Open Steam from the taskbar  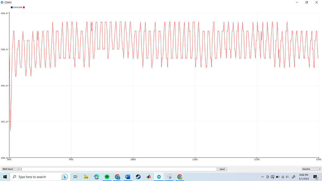click(x=138, y=177)
